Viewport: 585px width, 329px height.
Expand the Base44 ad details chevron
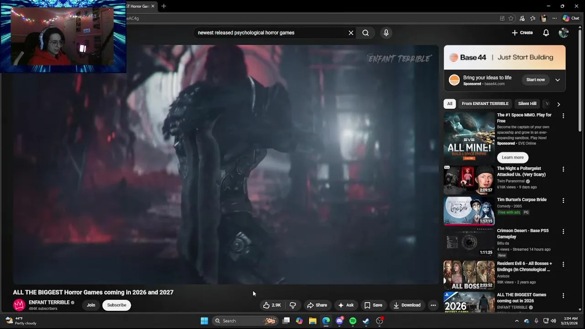[x=558, y=80]
